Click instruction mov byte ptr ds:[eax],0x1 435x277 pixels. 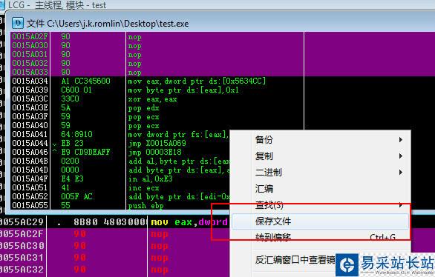[183, 90]
